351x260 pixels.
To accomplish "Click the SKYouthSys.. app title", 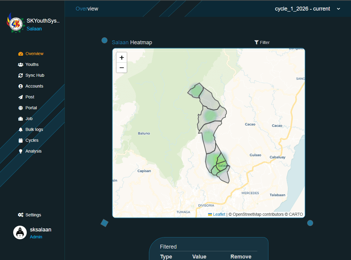I will [43, 21].
